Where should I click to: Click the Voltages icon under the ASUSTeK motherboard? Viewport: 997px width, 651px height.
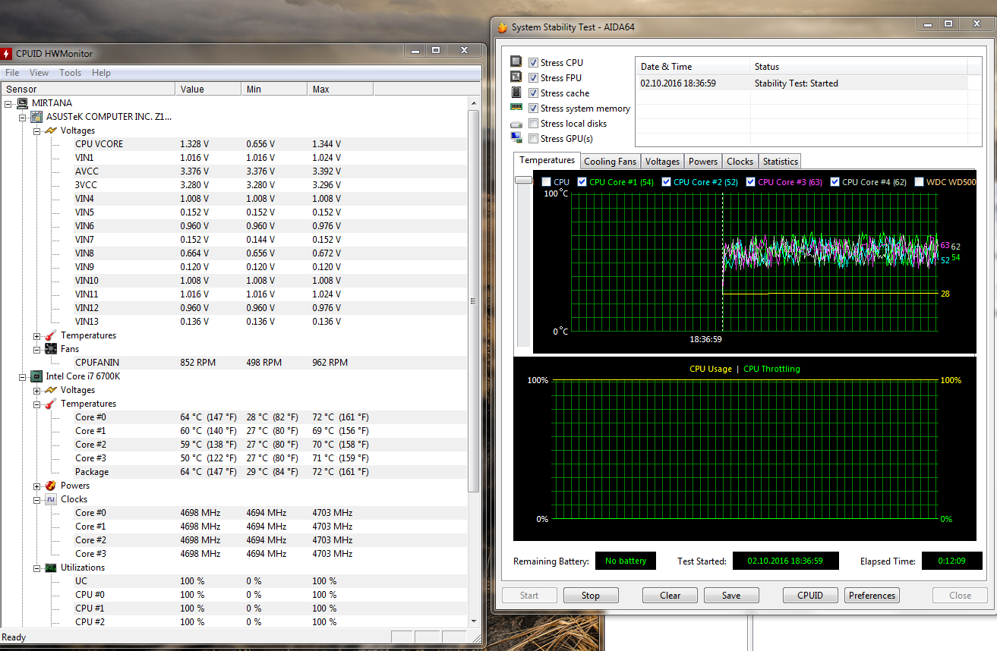tap(51, 131)
